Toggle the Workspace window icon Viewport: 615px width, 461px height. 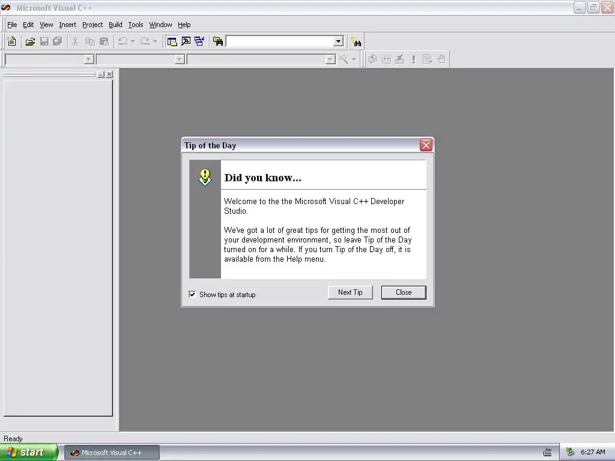(x=172, y=41)
